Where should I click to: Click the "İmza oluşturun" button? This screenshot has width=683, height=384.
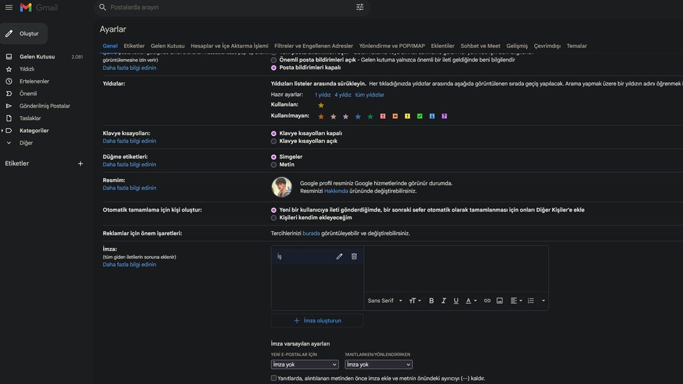click(x=317, y=320)
